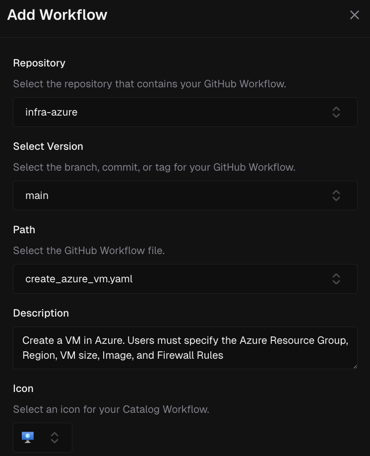Click the Repository field label
The width and height of the screenshot is (370, 456).
[x=39, y=63]
